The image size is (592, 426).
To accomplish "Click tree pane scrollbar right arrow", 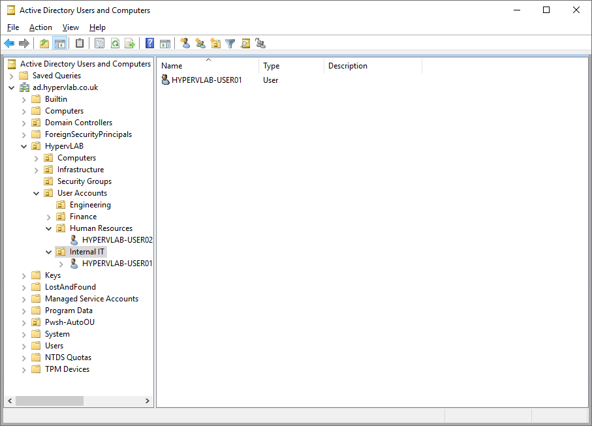I will (148, 401).
